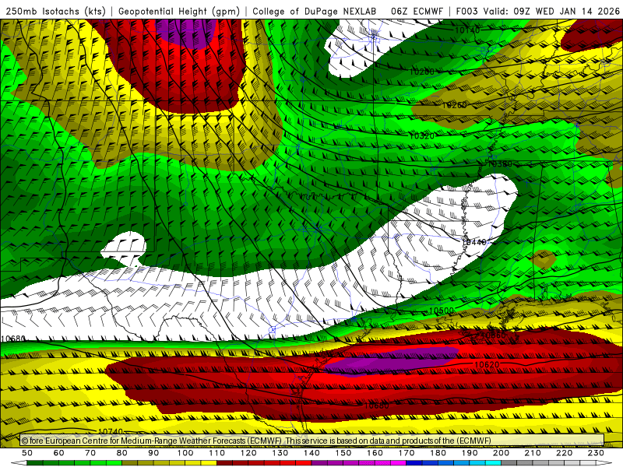Click the 10320 contour label

pos(421,135)
